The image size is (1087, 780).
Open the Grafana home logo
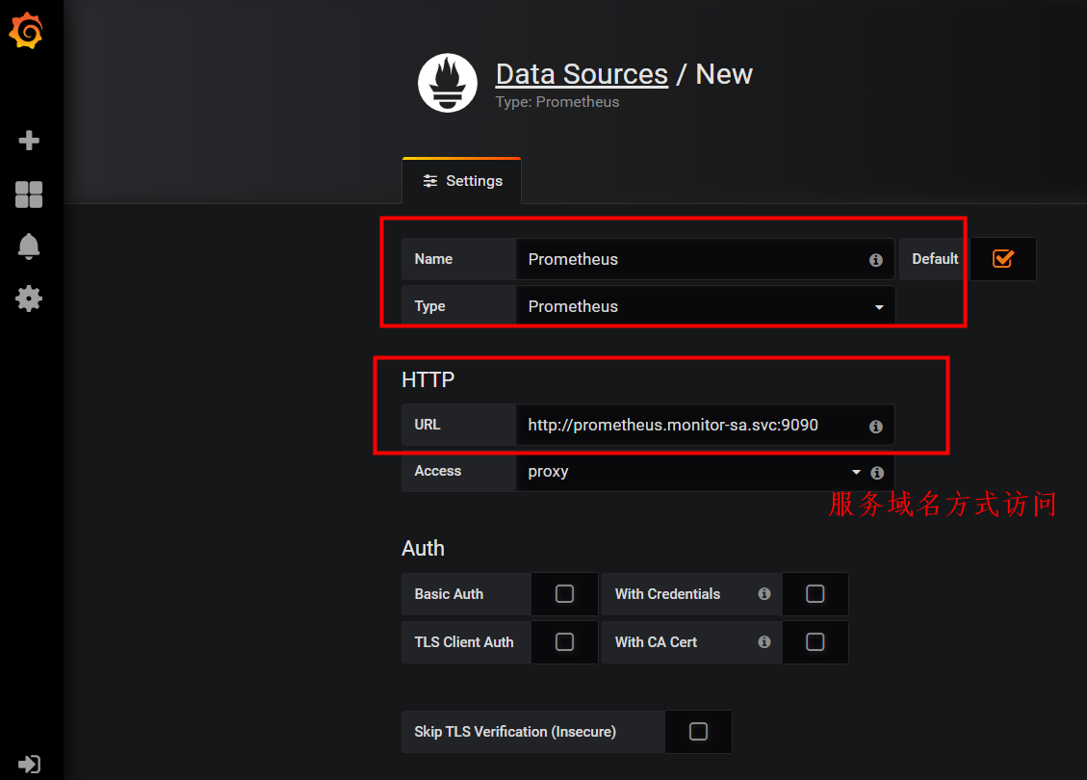click(x=26, y=31)
